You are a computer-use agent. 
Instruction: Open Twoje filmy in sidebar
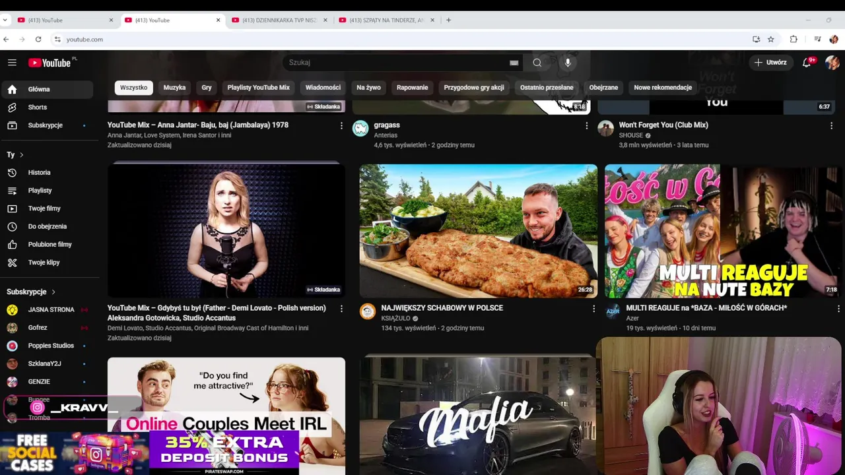click(x=47, y=208)
